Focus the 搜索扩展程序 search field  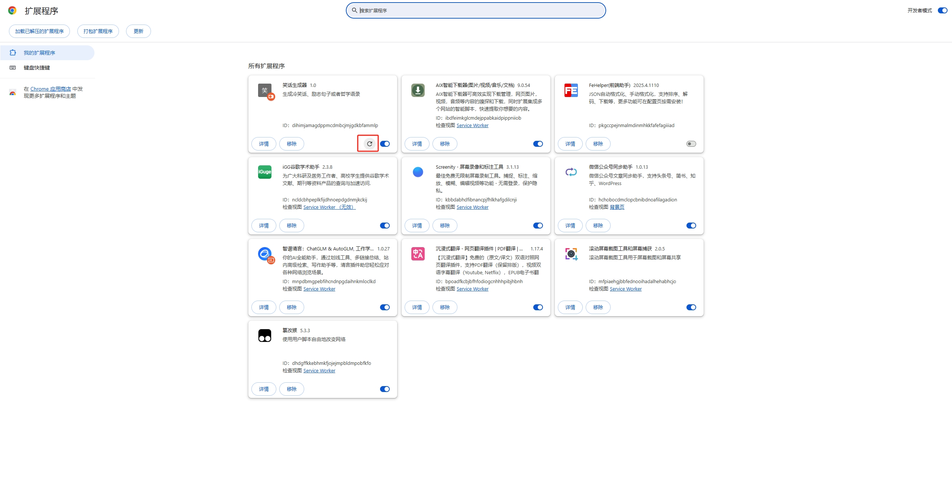tap(476, 10)
